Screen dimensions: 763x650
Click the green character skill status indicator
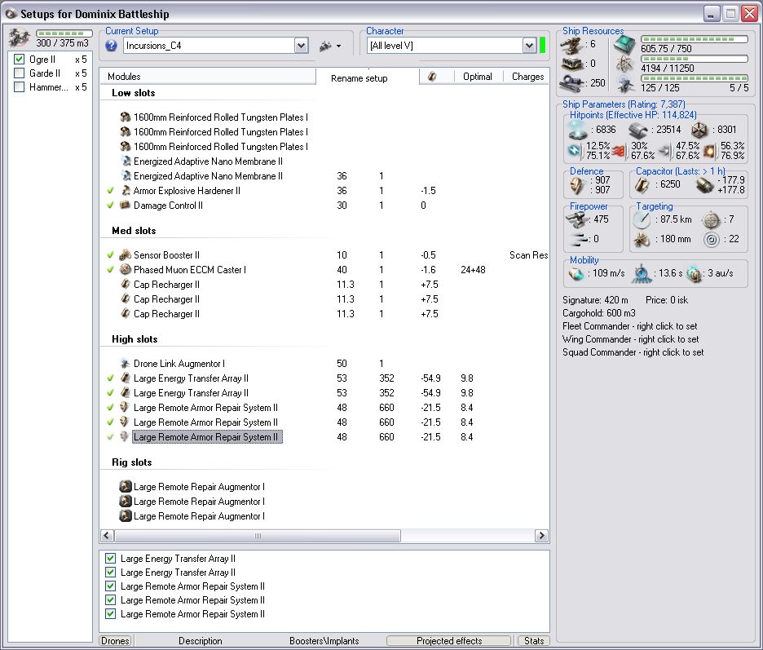[x=543, y=46]
